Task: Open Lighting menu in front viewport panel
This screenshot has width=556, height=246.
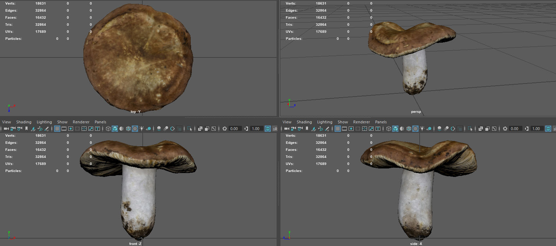Action: tap(44, 122)
